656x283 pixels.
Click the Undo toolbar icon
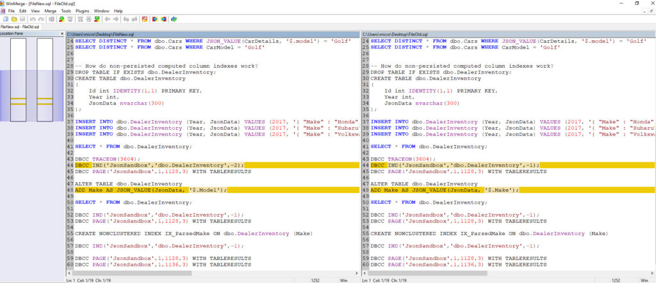(x=33, y=19)
